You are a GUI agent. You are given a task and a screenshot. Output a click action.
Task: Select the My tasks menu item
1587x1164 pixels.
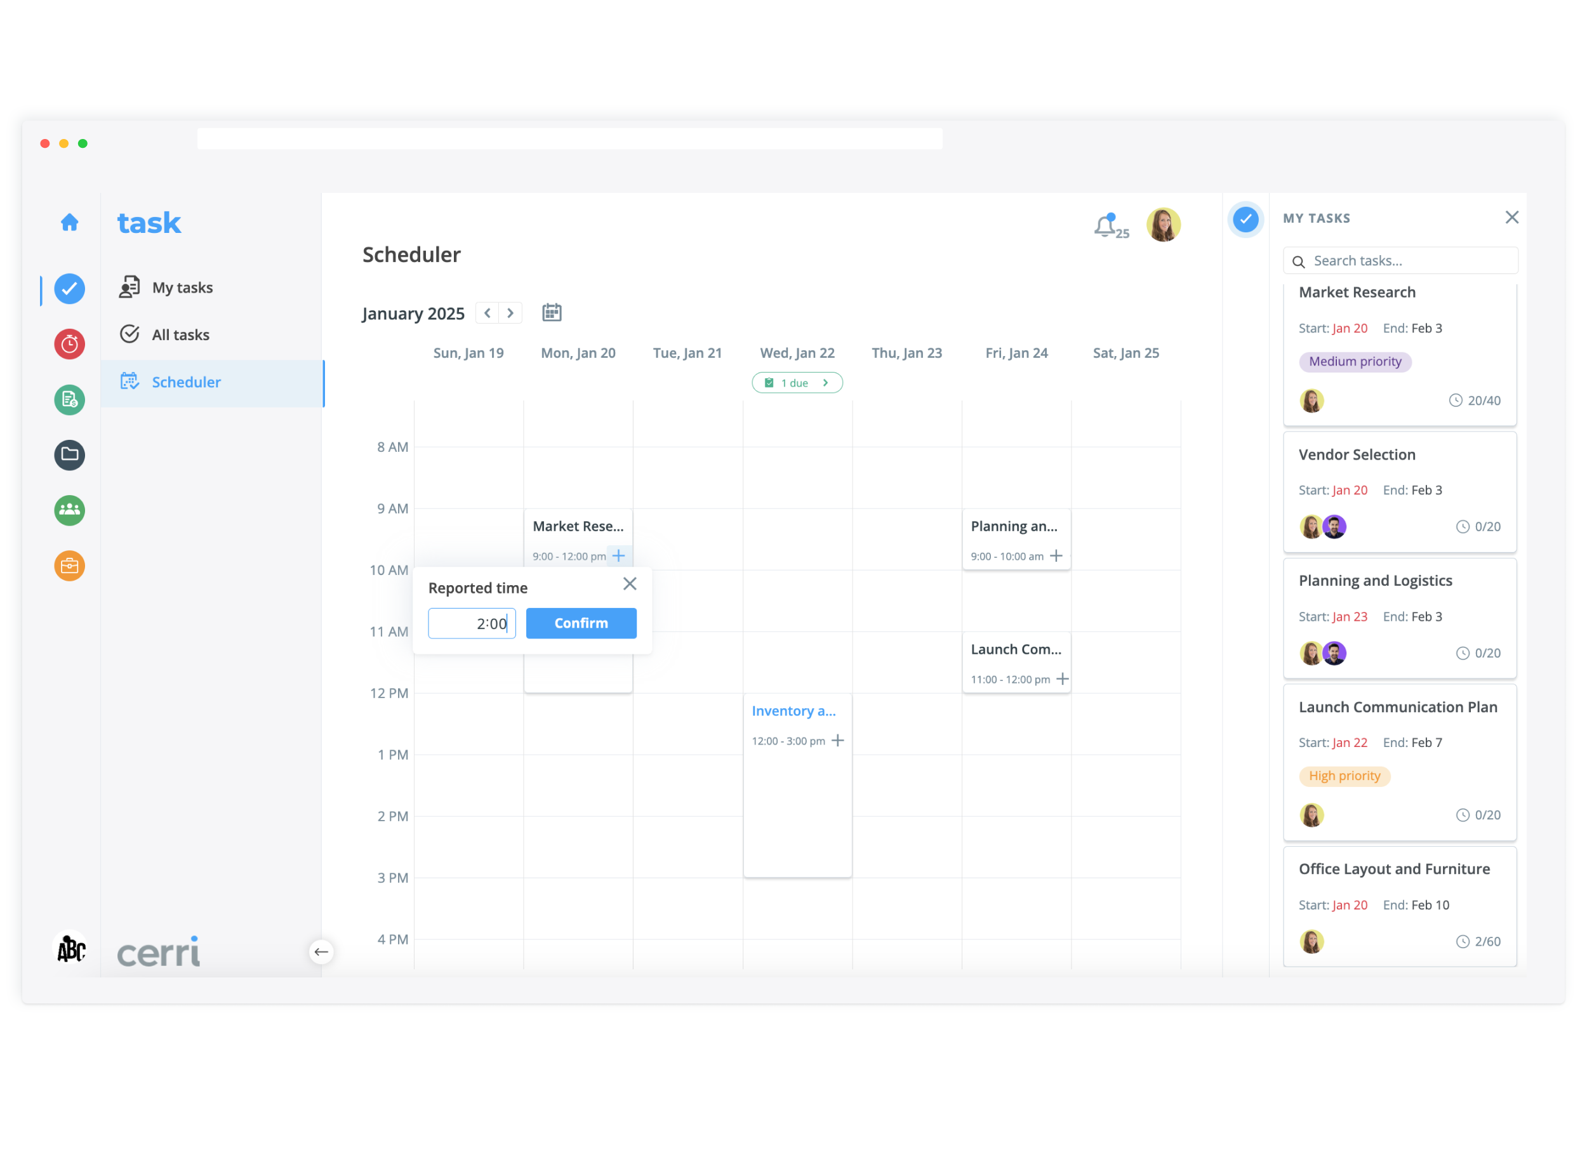click(183, 288)
